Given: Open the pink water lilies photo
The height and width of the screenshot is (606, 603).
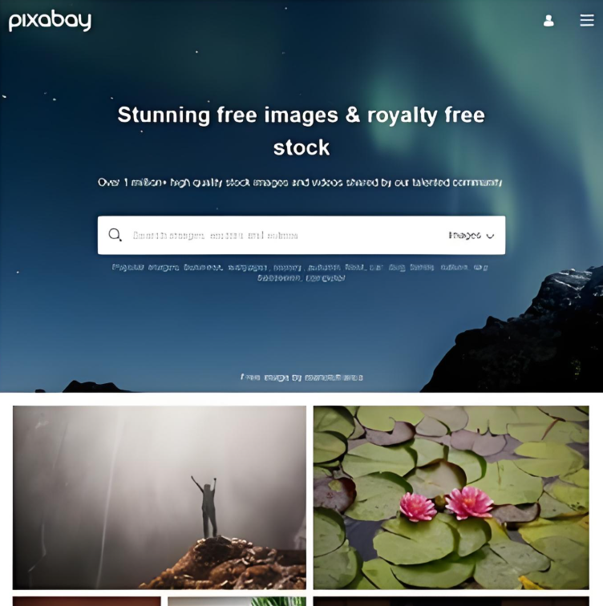Looking at the screenshot, I should (451, 497).
